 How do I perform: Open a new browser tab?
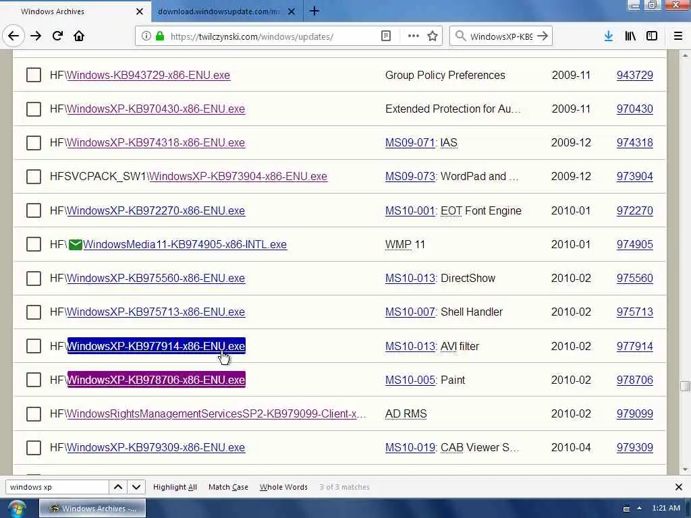pos(314,11)
